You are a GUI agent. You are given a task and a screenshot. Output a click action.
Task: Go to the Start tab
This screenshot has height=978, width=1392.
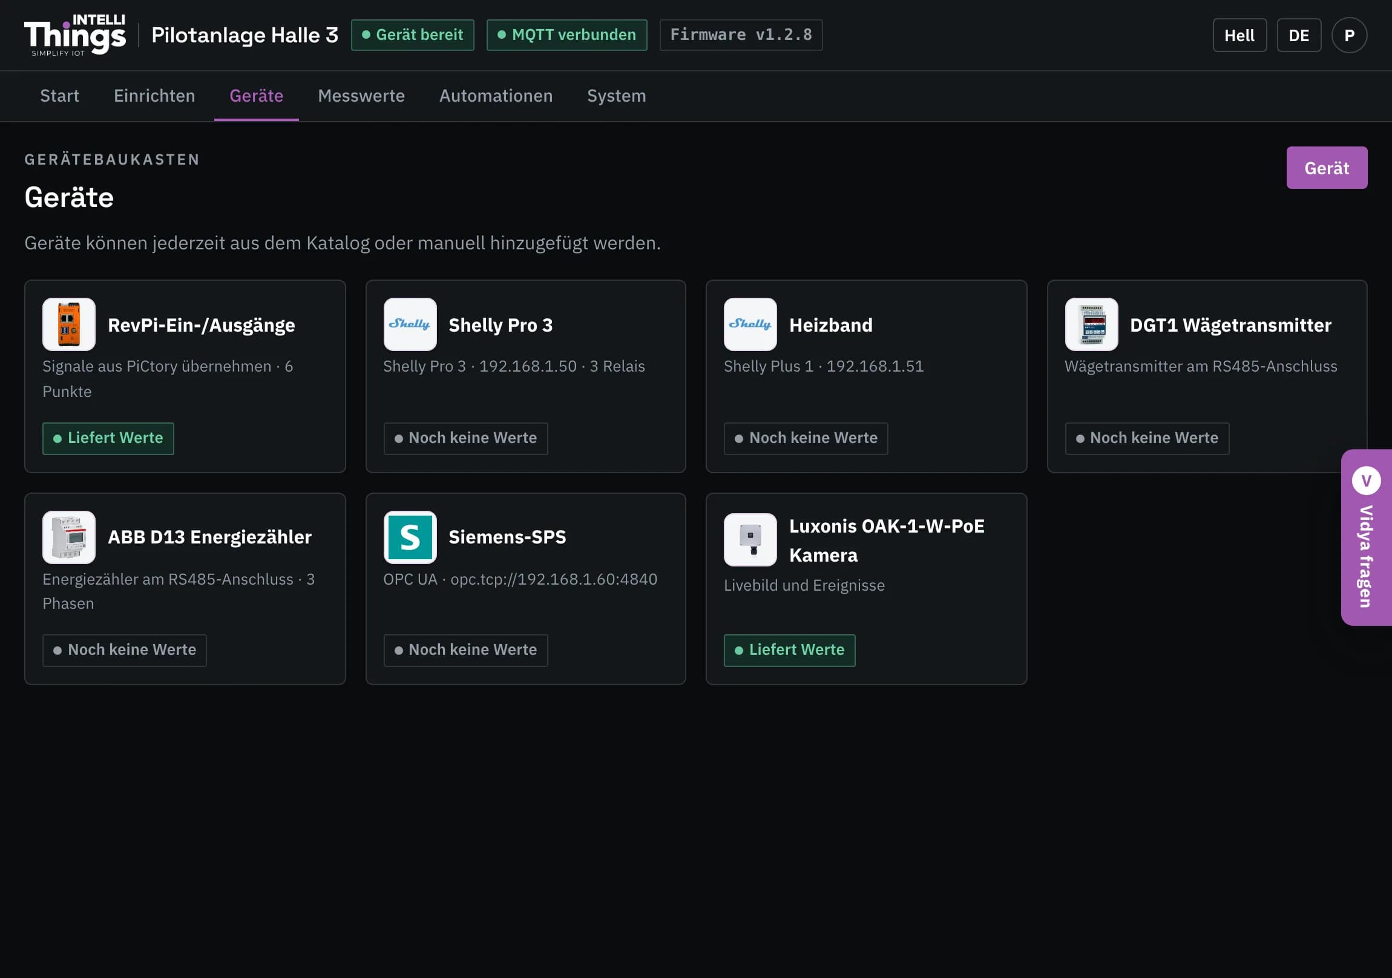(59, 96)
